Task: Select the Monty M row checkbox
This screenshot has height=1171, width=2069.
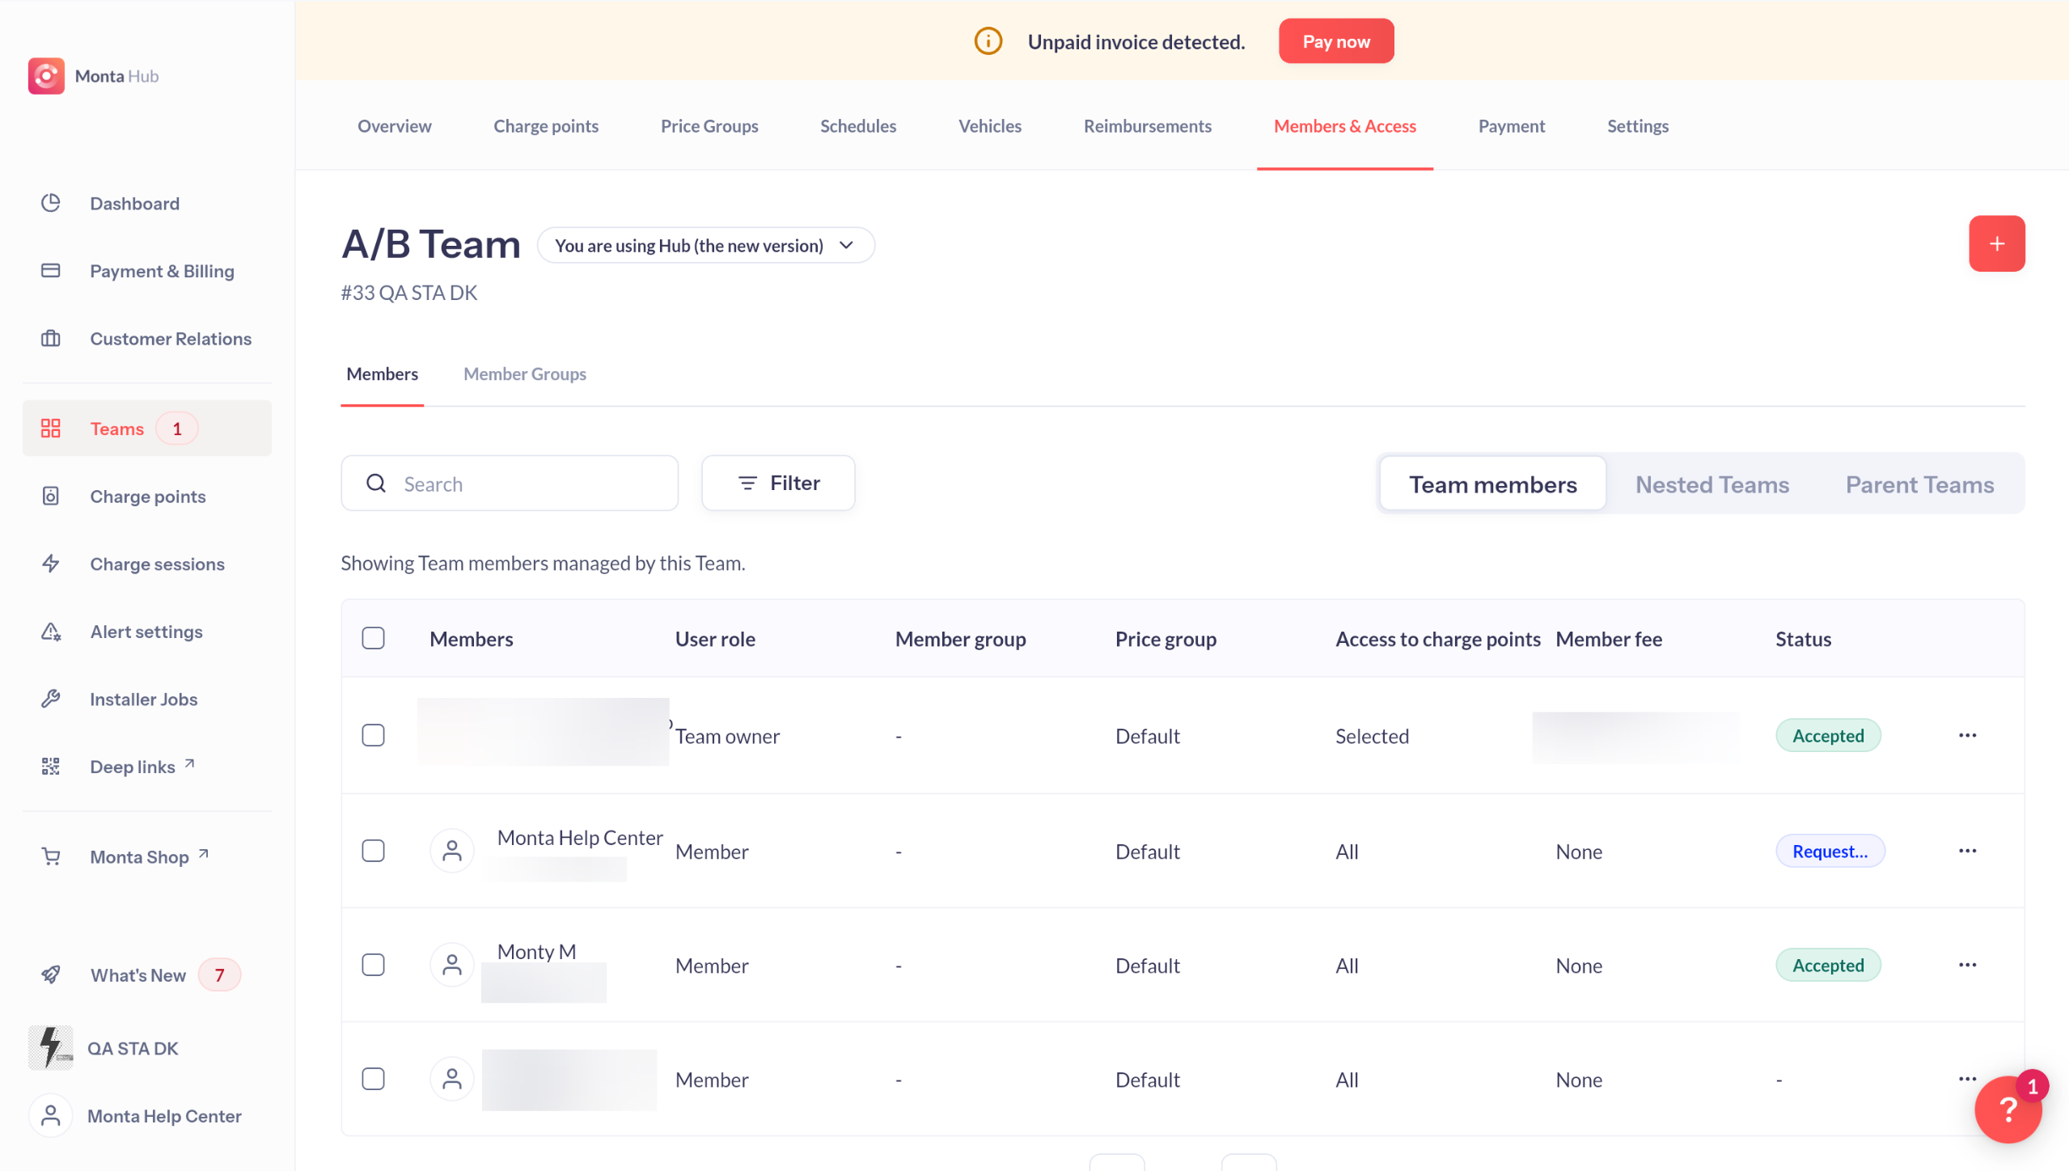Action: (373, 965)
